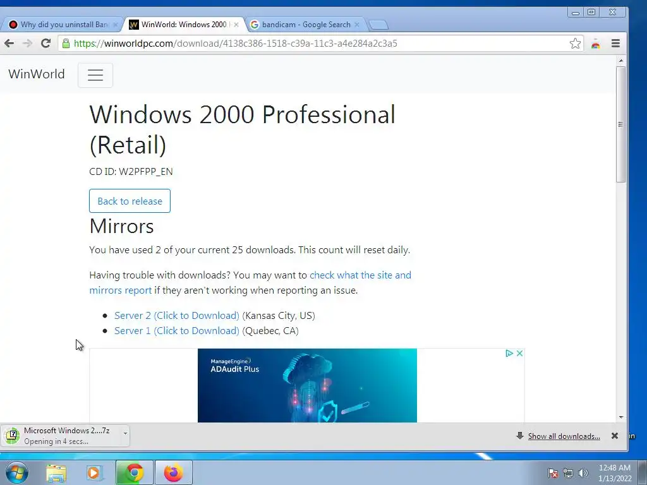Viewport: 647px width, 485px height.
Task: Open the Microsoft Windows 2....7z download item
Action: coord(62,436)
